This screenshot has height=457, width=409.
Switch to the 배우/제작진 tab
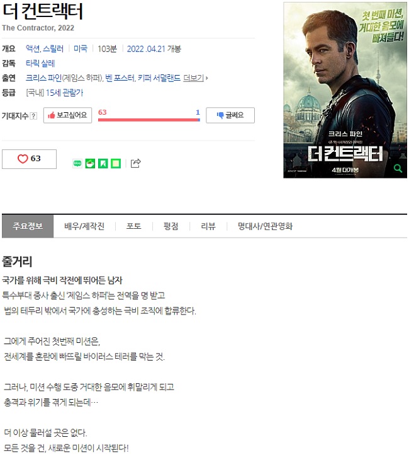click(84, 226)
